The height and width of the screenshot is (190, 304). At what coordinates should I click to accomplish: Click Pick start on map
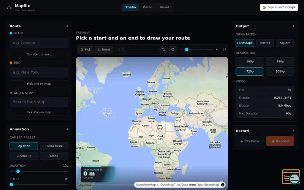coord(39,54)
